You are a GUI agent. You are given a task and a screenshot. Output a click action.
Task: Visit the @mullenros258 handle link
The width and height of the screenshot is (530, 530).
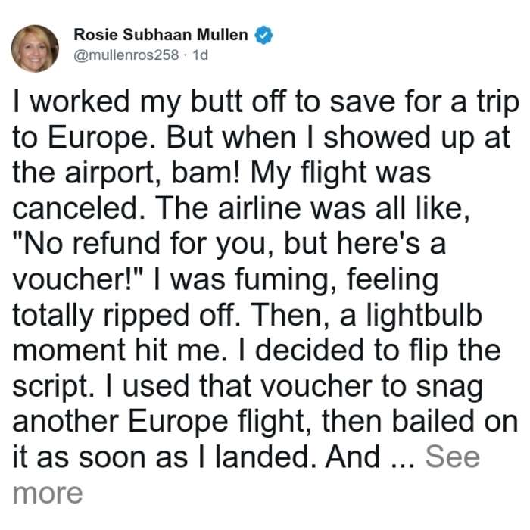[126, 55]
